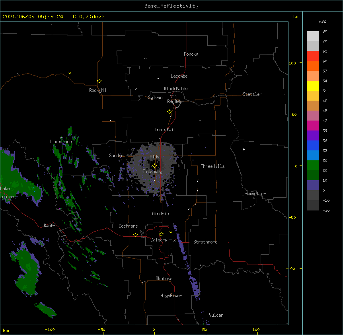Click the Vulcan city label
The height and width of the screenshot is (335, 343).
(216, 315)
